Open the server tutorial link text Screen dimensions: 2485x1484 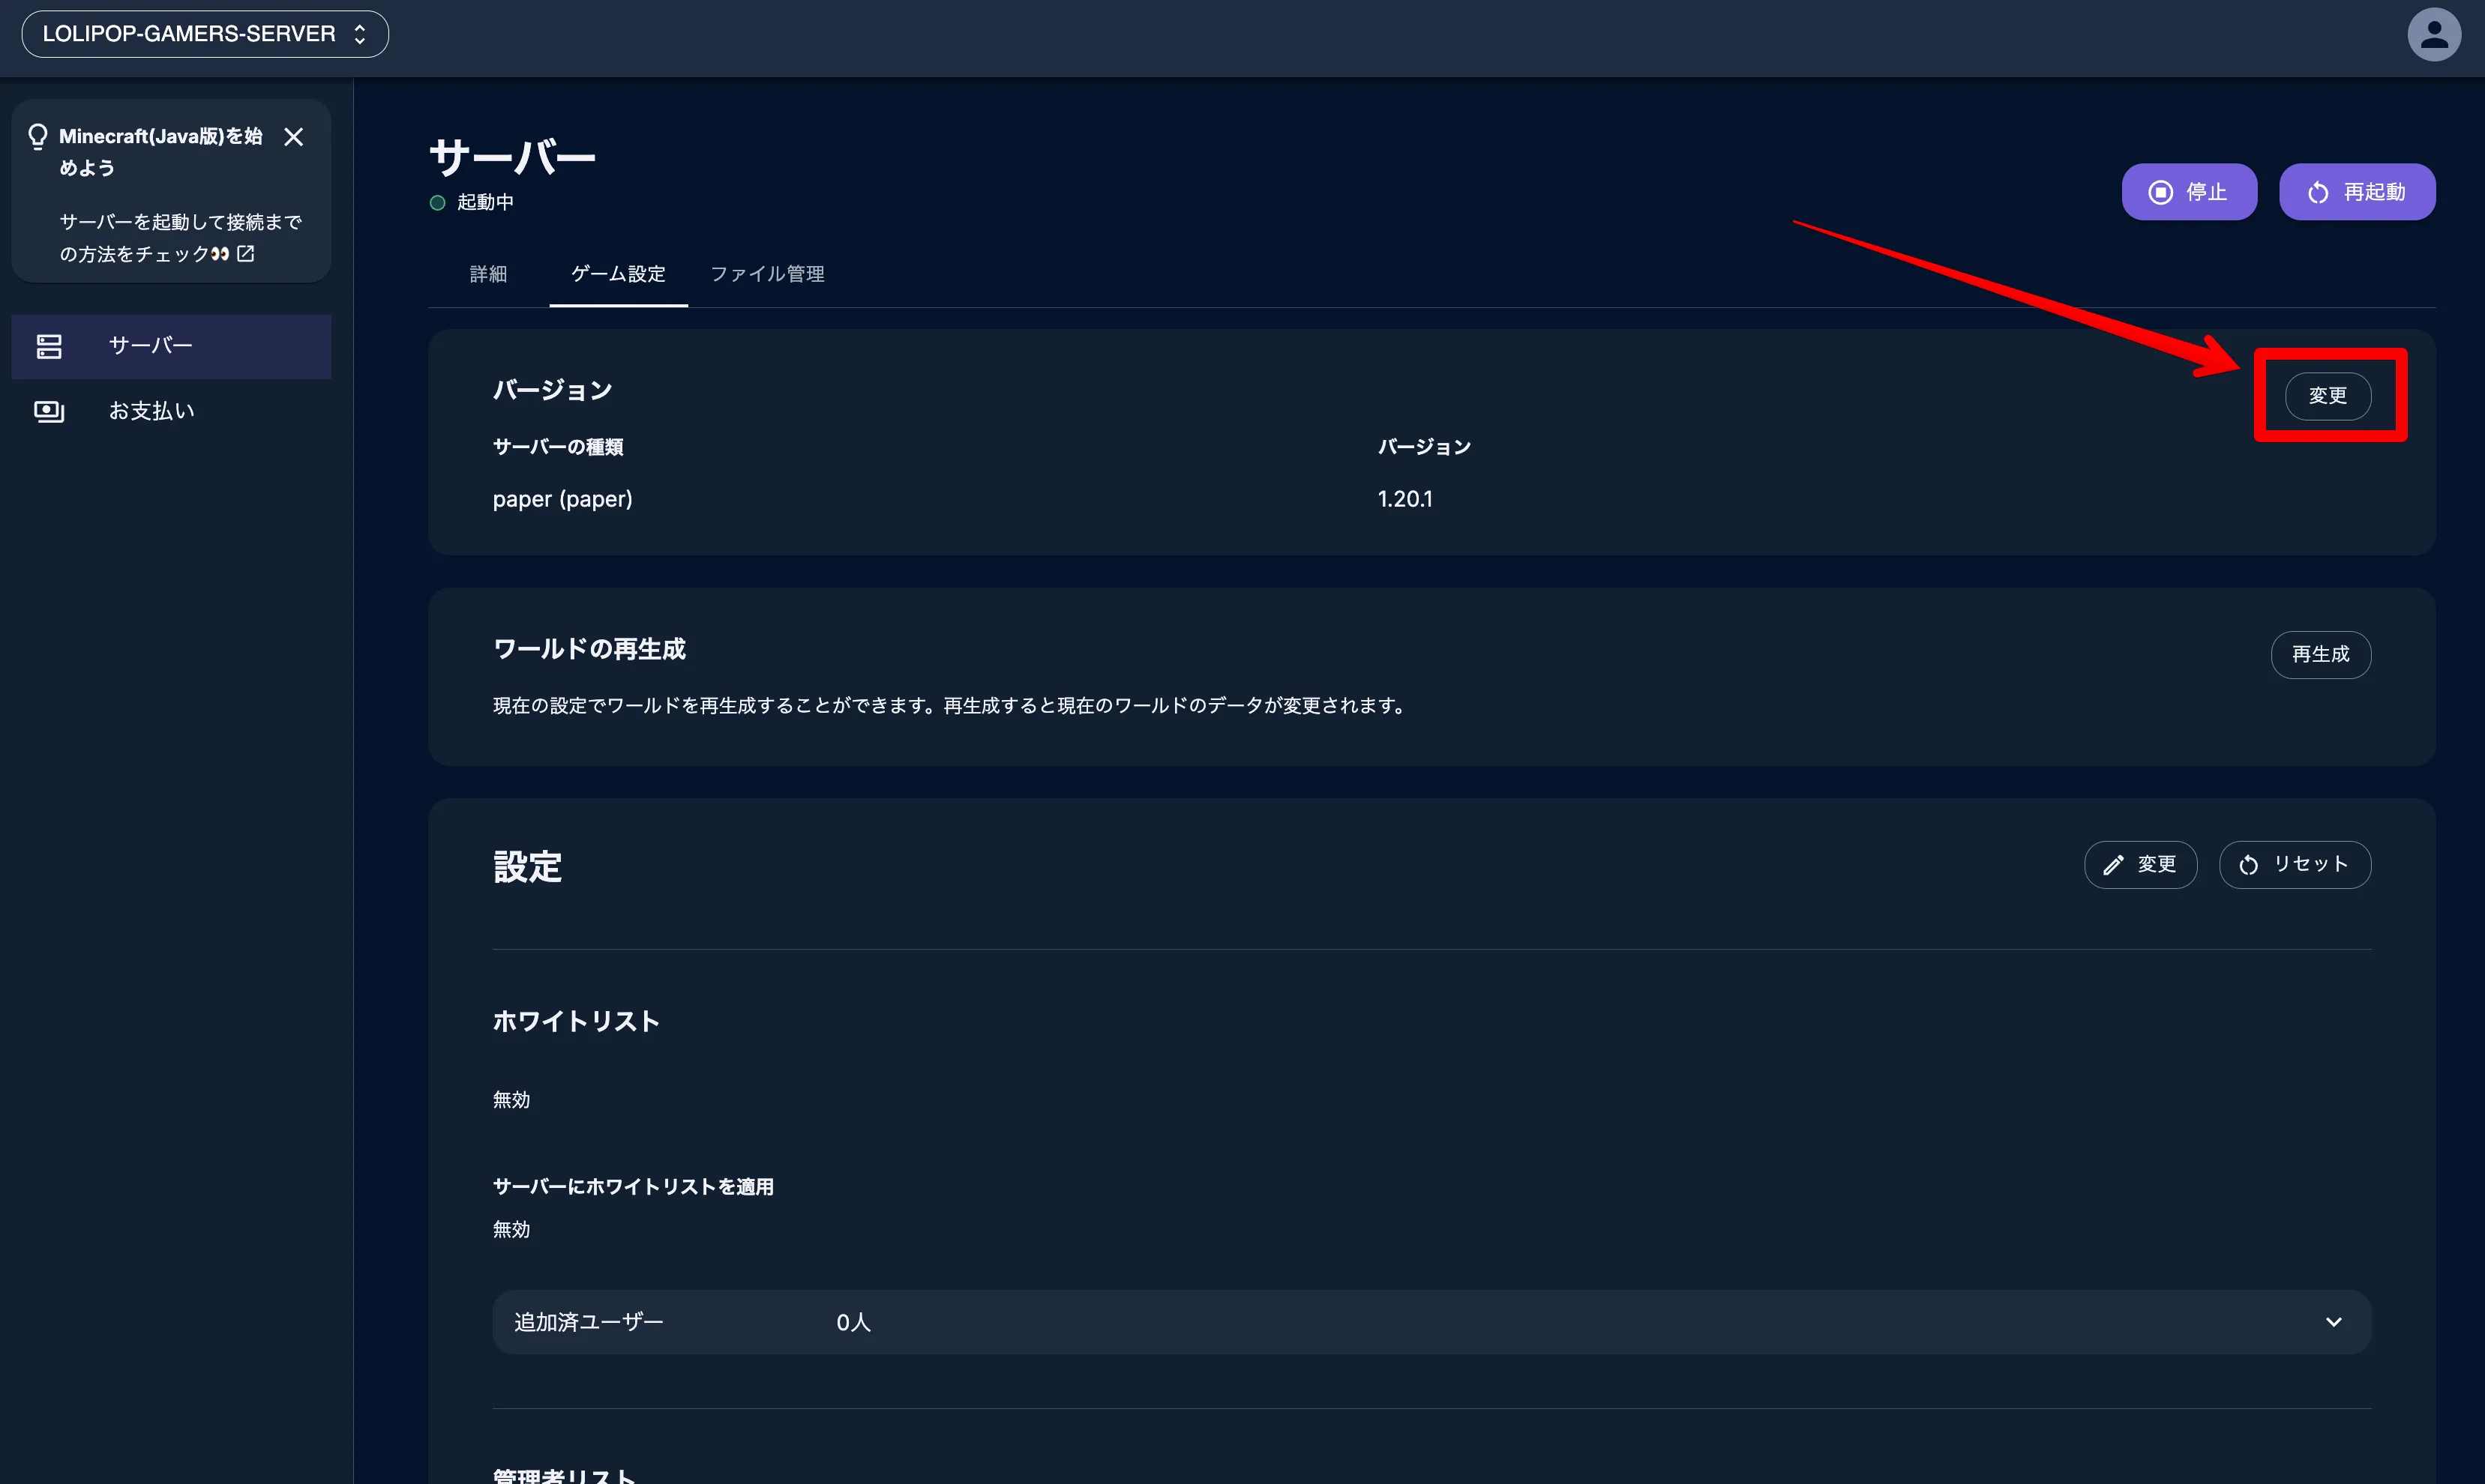(180, 238)
